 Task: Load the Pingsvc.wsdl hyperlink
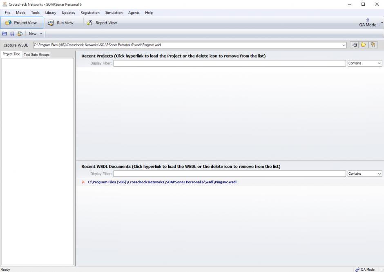coord(162,182)
